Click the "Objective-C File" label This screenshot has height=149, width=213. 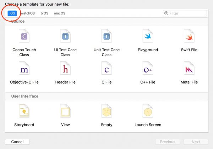pos(24,82)
